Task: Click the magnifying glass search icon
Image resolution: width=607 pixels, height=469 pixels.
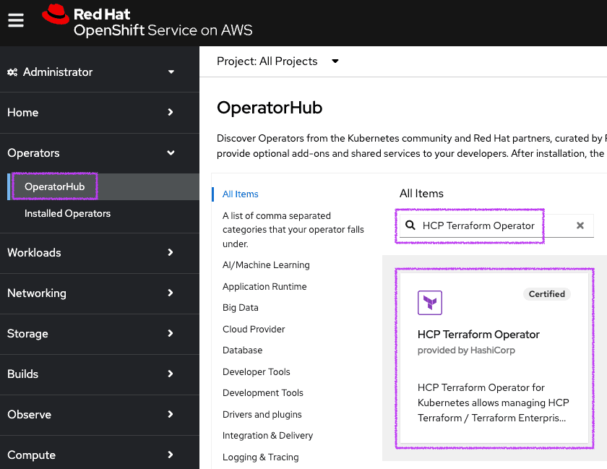Action: click(x=410, y=225)
